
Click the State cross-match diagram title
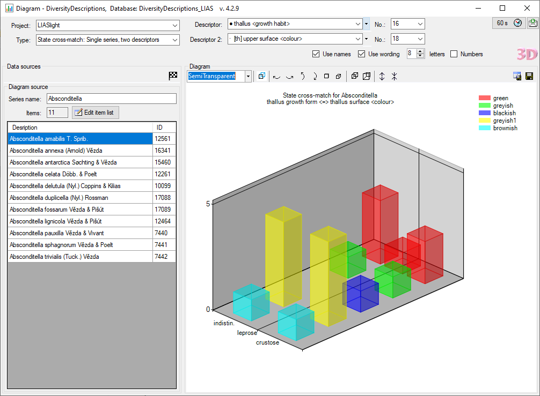click(x=330, y=99)
